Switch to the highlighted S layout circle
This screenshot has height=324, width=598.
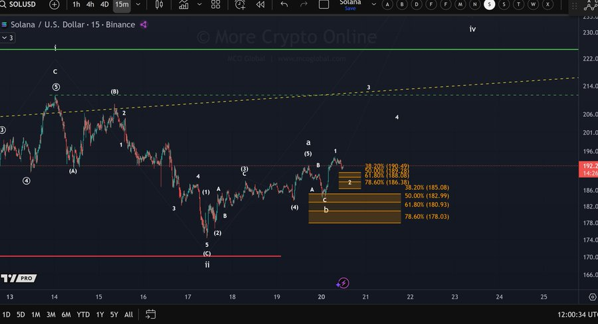[489, 5]
